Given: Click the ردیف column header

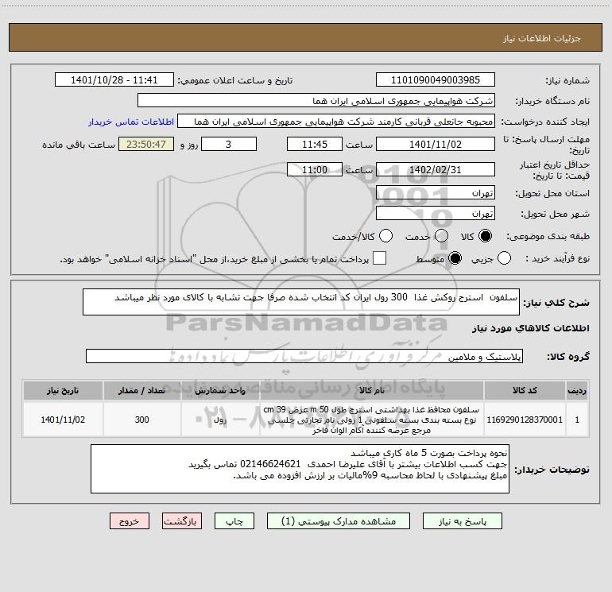Looking at the screenshot, I should tap(577, 390).
